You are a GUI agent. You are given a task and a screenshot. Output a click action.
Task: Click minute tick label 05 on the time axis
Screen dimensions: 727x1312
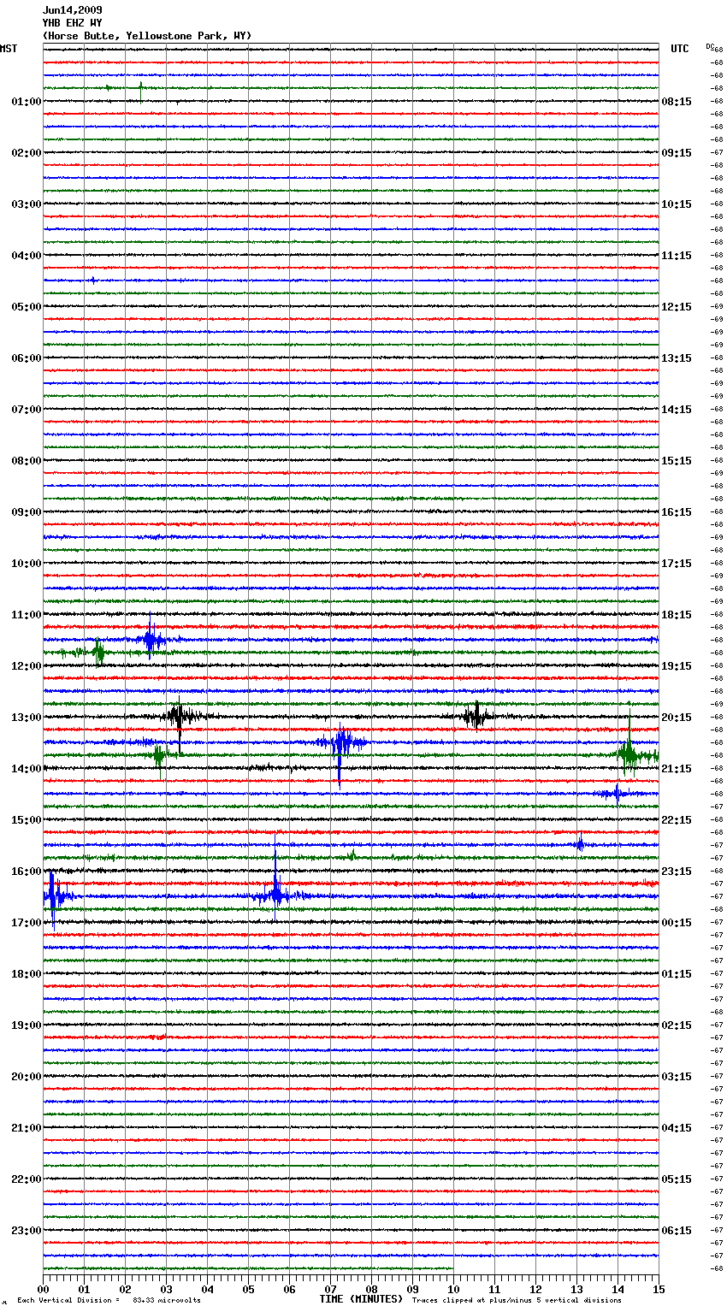(249, 1290)
